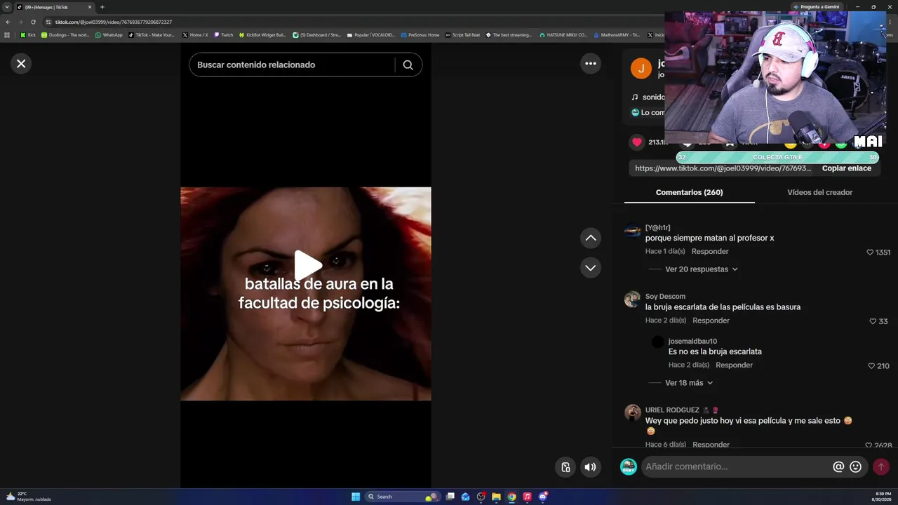Open Google Chrome from the taskbar
The height and width of the screenshot is (505, 898).
click(511, 497)
